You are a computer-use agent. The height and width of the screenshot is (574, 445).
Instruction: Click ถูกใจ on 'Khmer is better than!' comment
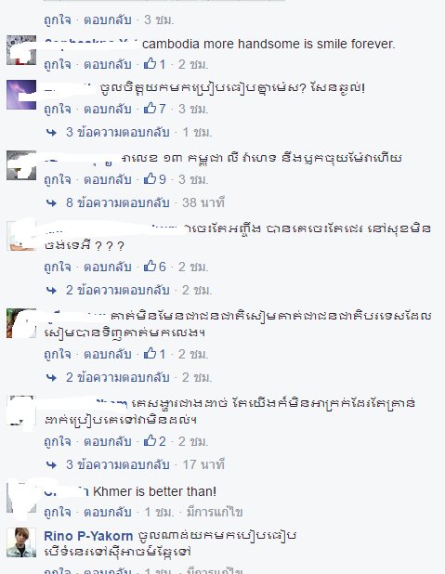tap(58, 512)
